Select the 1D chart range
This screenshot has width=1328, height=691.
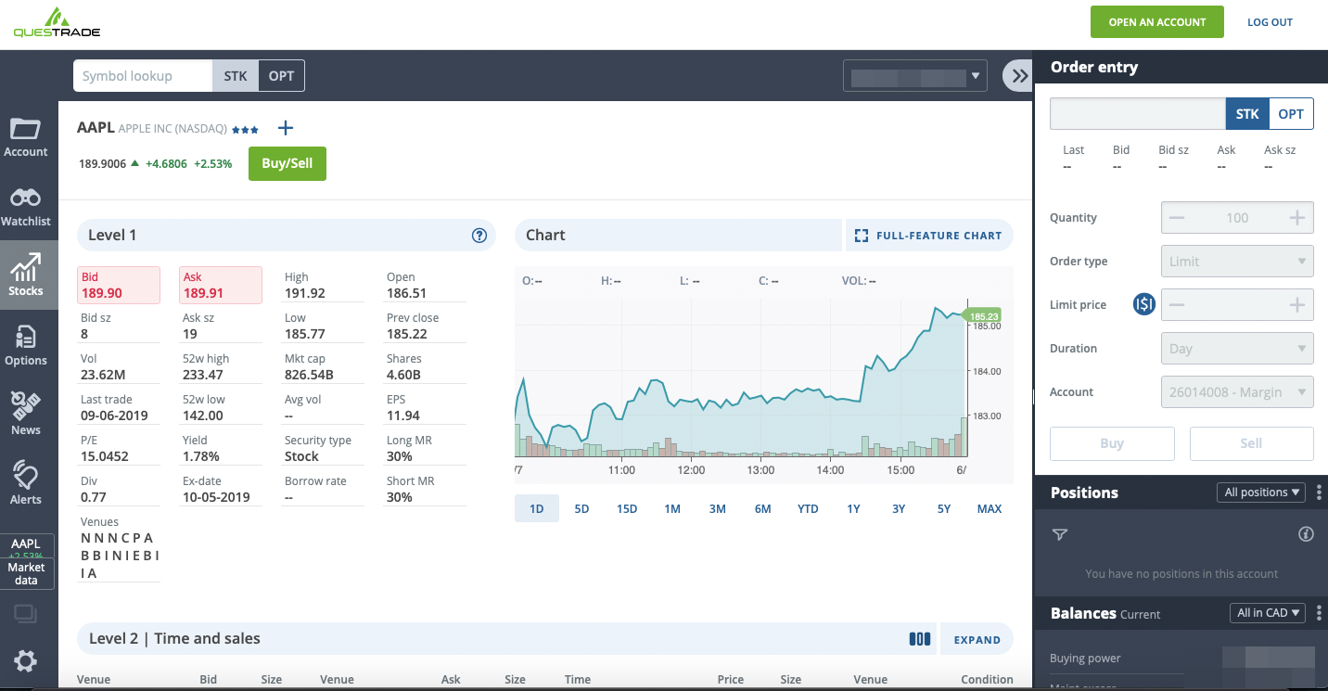point(537,508)
